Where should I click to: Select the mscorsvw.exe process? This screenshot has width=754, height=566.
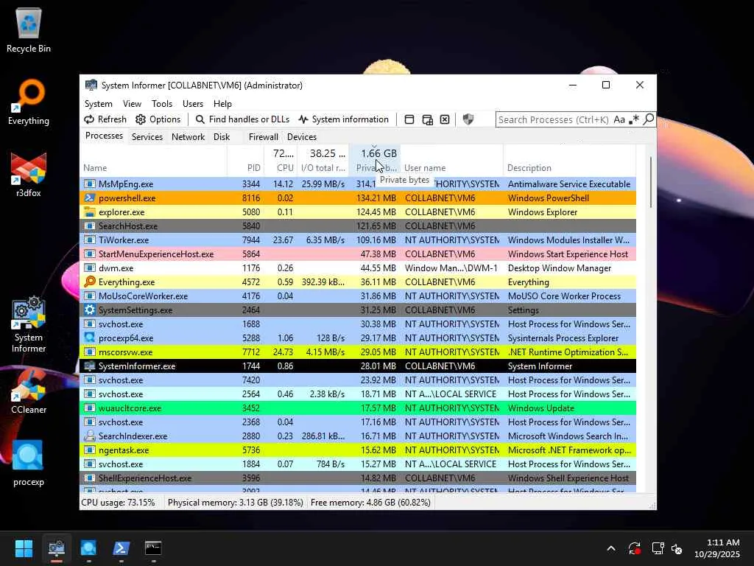click(x=358, y=352)
